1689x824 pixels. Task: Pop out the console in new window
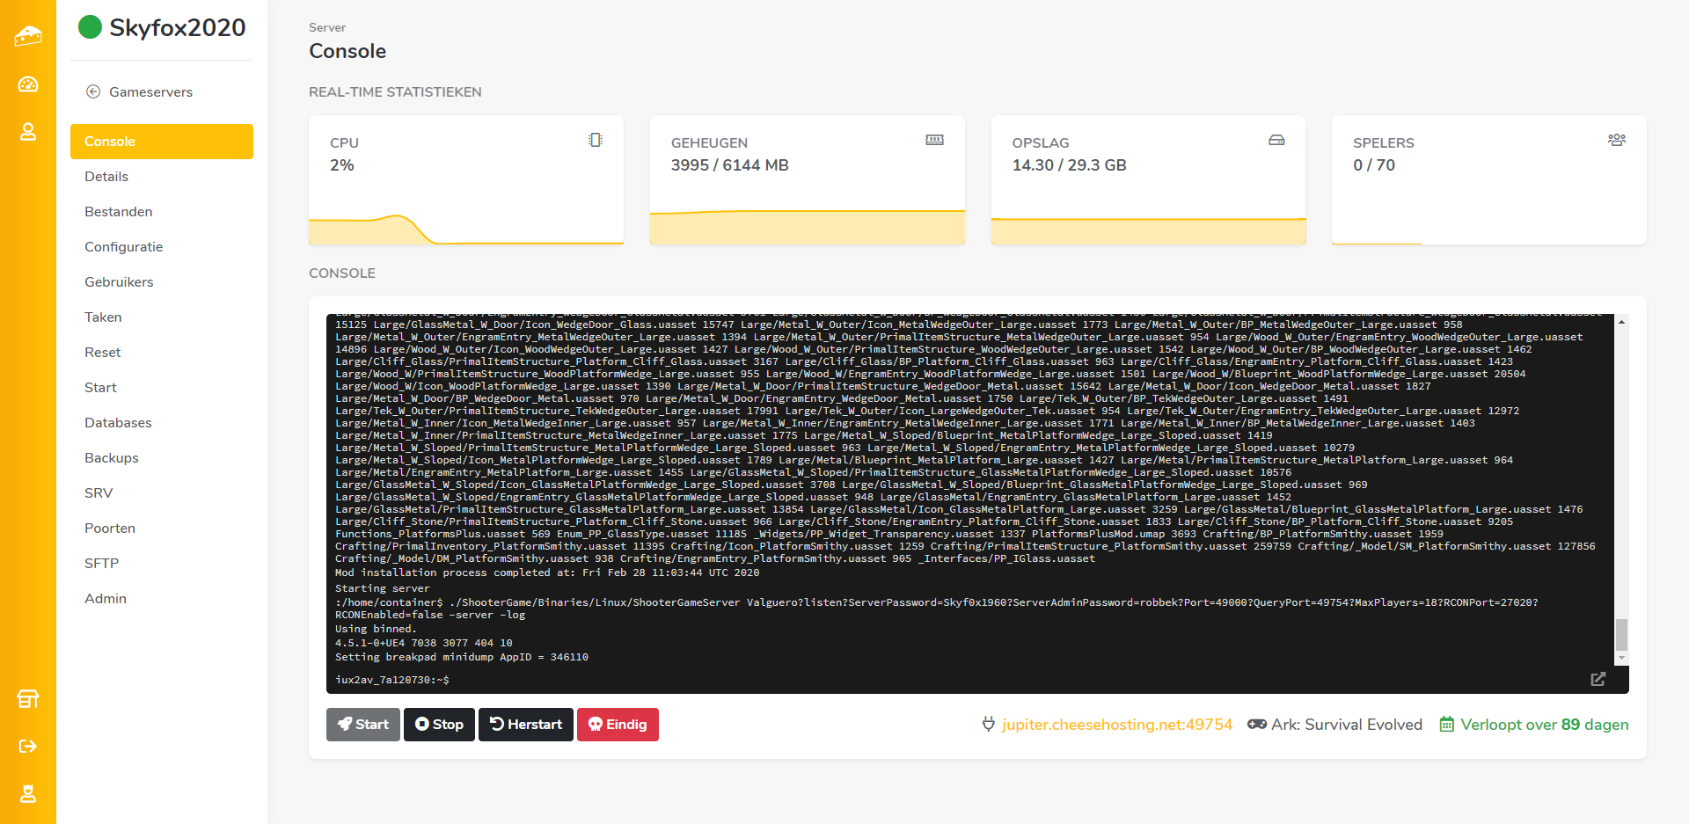tap(1598, 679)
